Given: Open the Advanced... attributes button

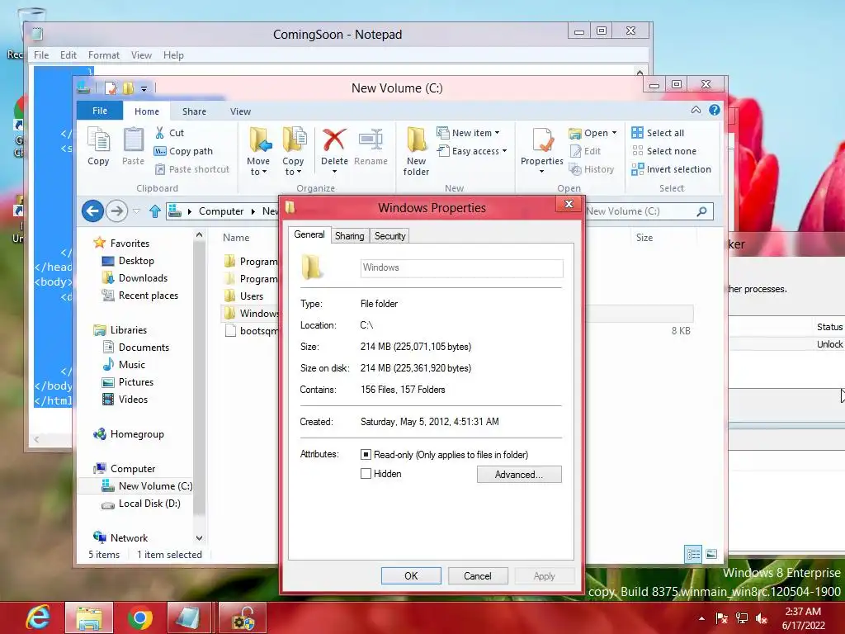Looking at the screenshot, I should [519, 475].
